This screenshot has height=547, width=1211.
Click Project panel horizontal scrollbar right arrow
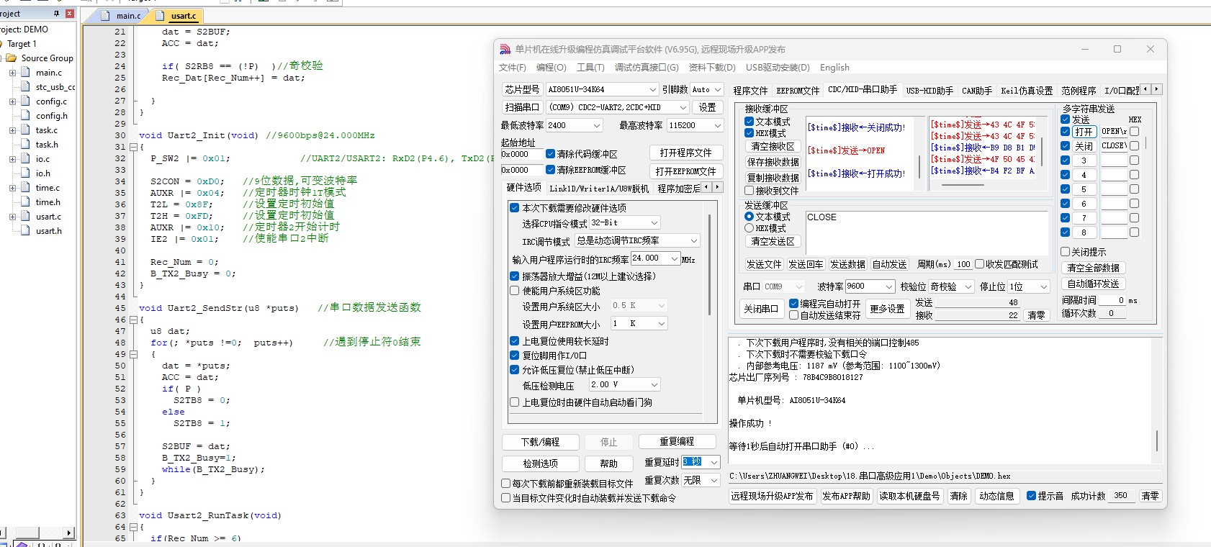[69, 533]
